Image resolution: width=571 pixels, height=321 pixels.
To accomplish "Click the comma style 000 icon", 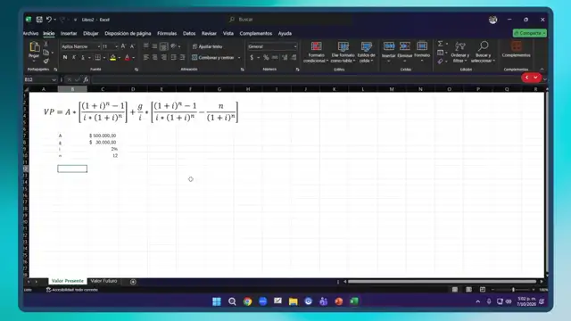I will 275,57.
